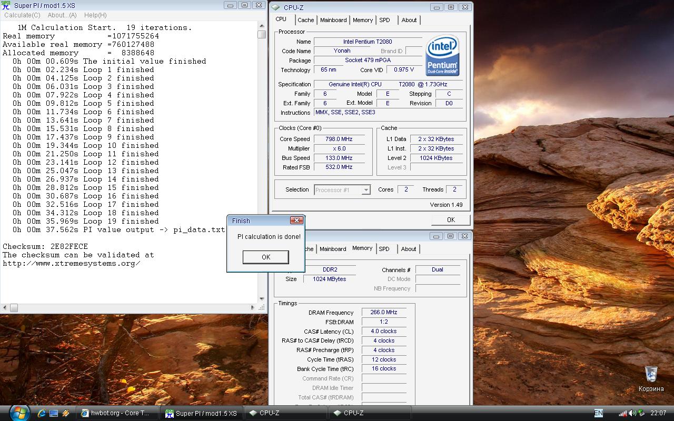This screenshot has height=421, width=674.
Task: Open the Windows Start orb
Action: tap(18, 413)
